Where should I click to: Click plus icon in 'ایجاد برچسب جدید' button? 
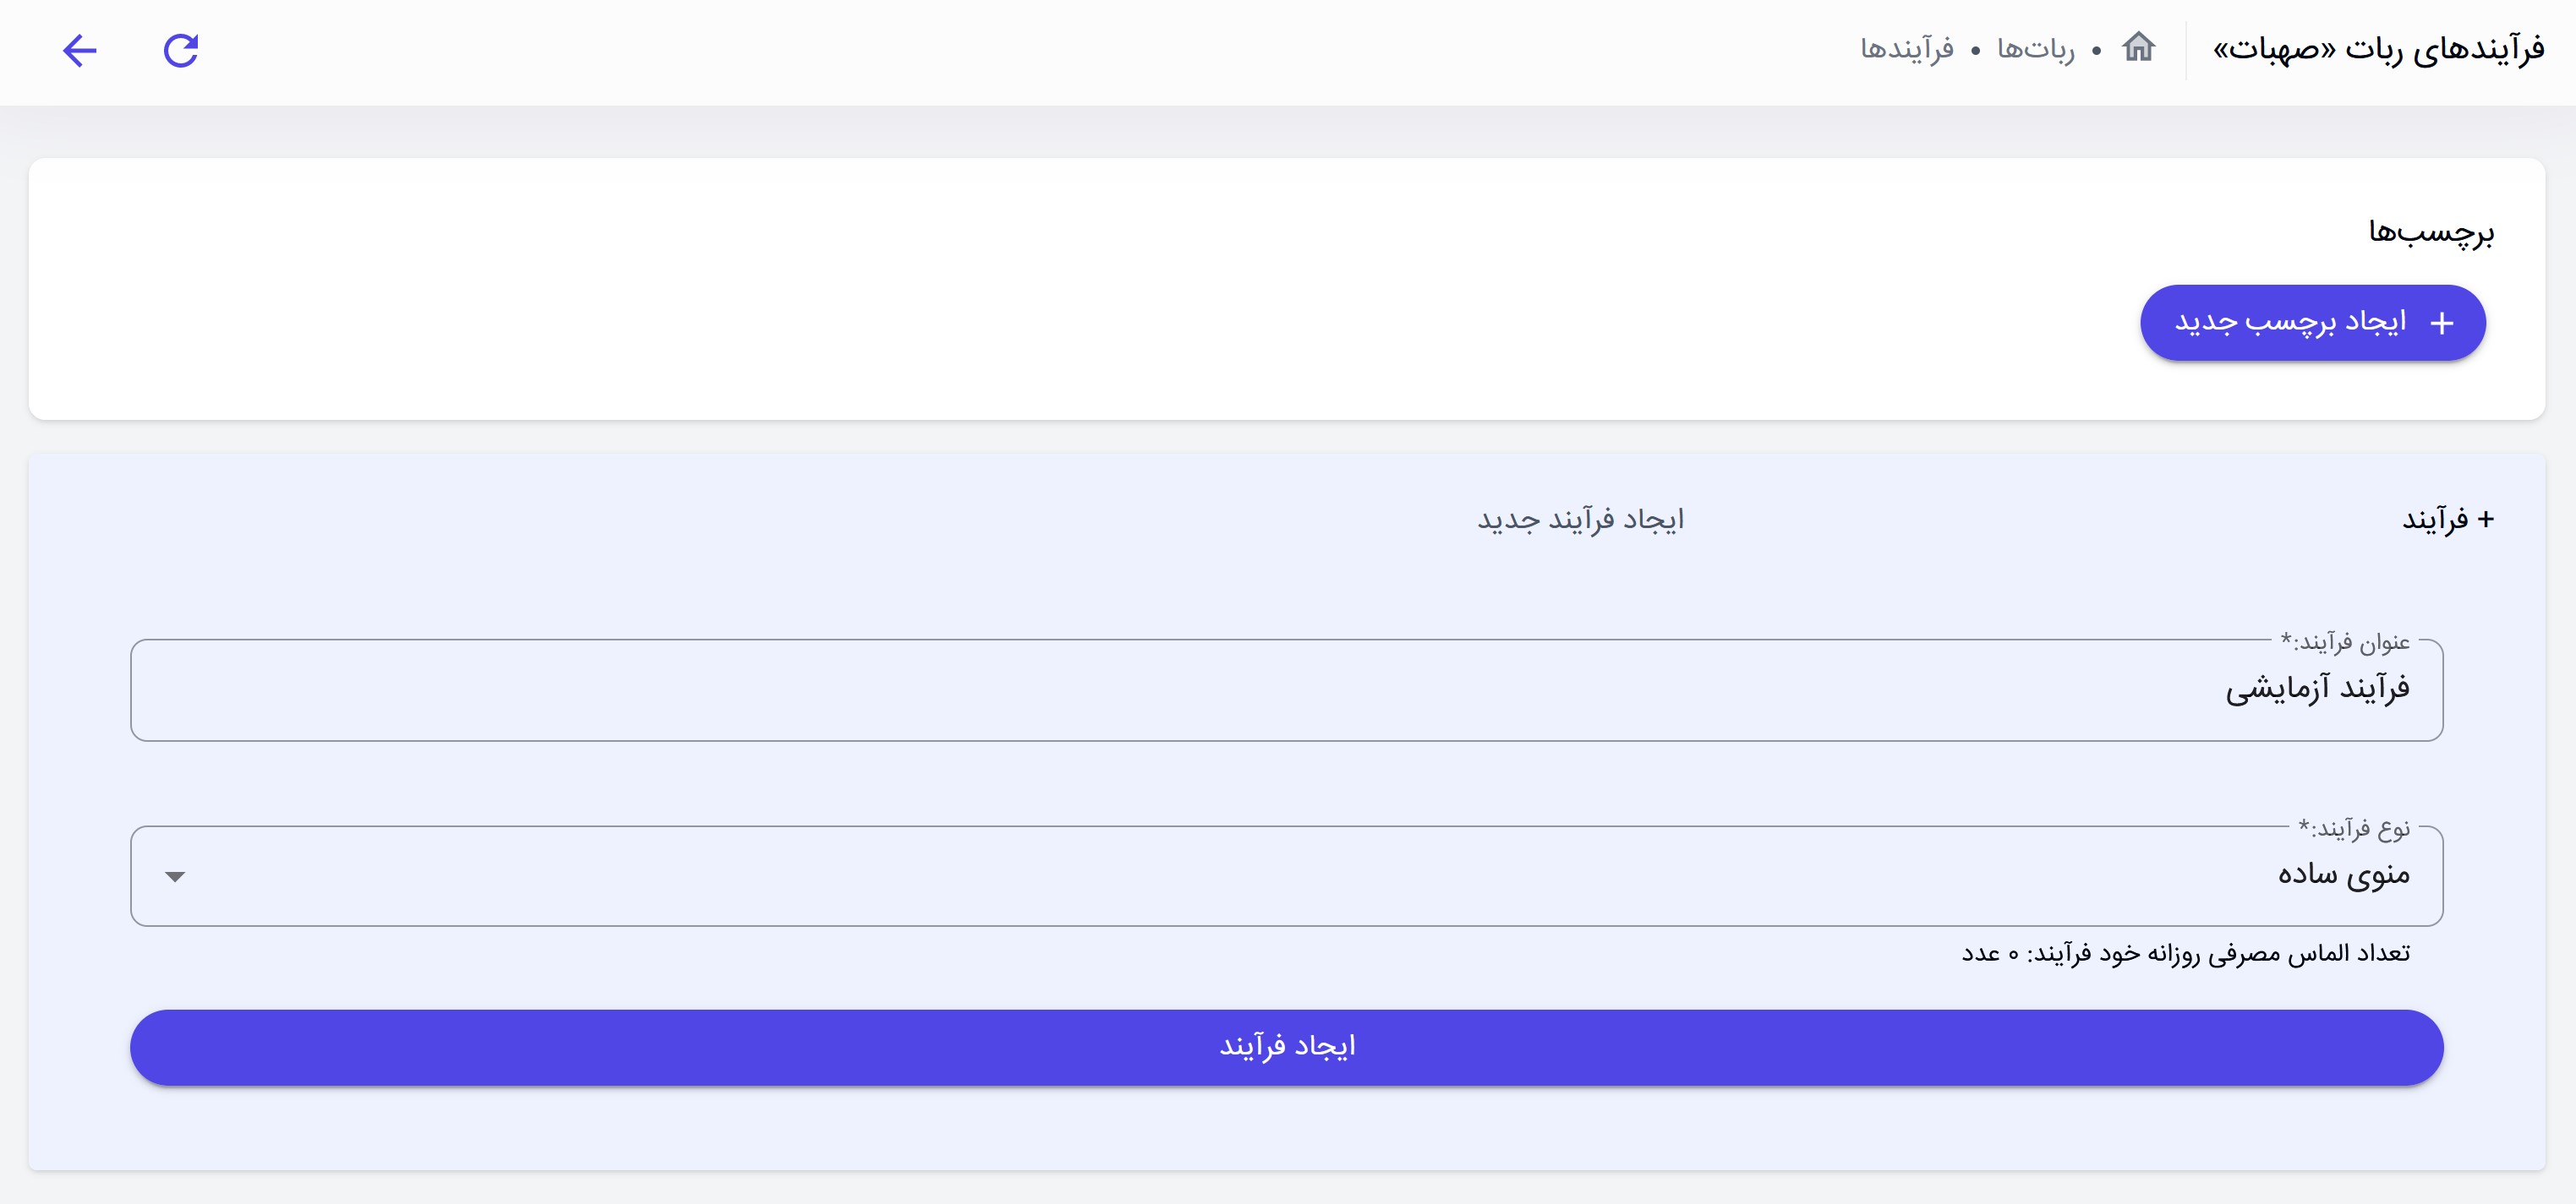(2441, 323)
